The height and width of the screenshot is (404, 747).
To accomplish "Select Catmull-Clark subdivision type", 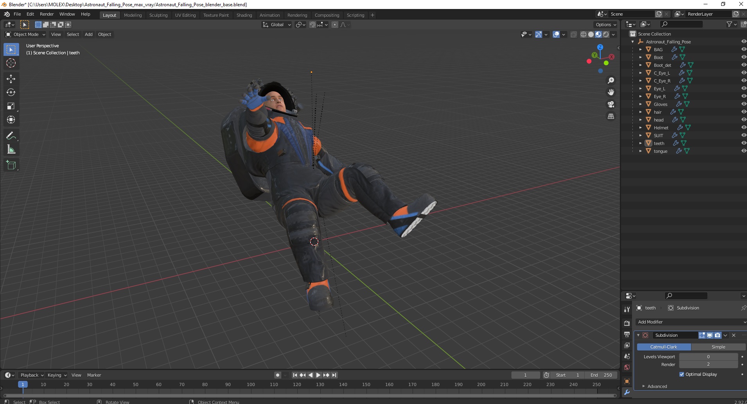I will [x=664, y=347].
